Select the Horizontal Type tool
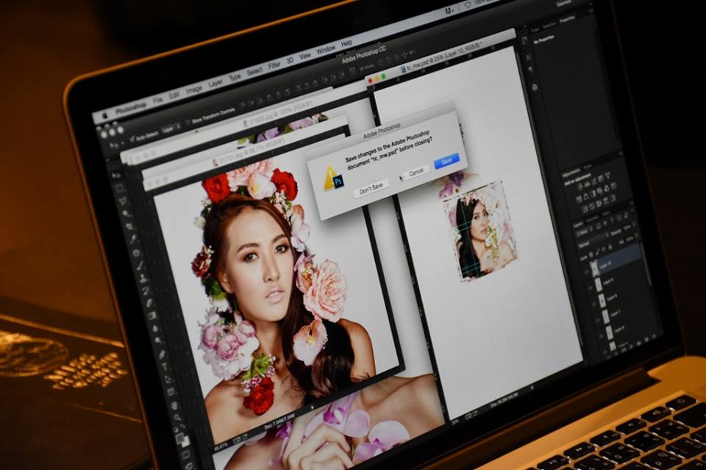706x470 pixels. coord(165,366)
